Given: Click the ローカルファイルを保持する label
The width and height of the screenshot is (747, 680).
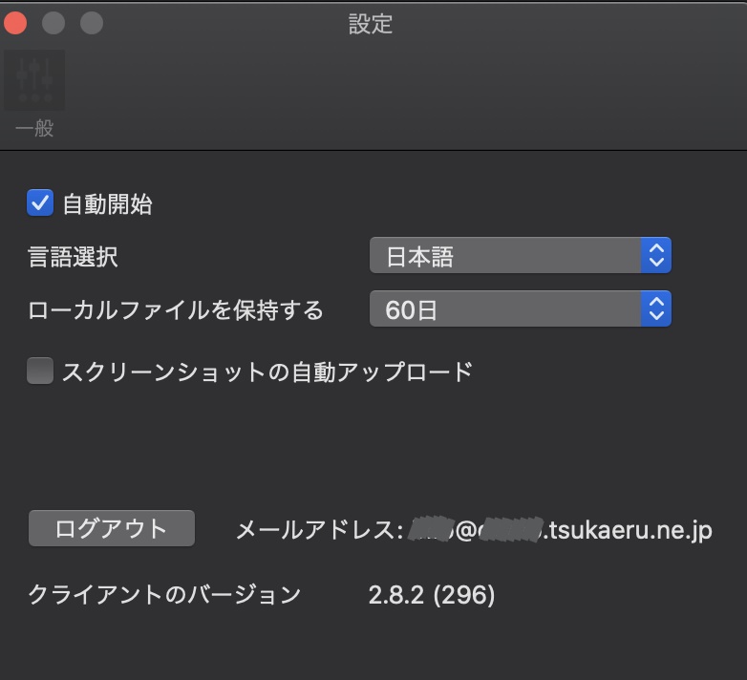Looking at the screenshot, I should coord(176,309).
